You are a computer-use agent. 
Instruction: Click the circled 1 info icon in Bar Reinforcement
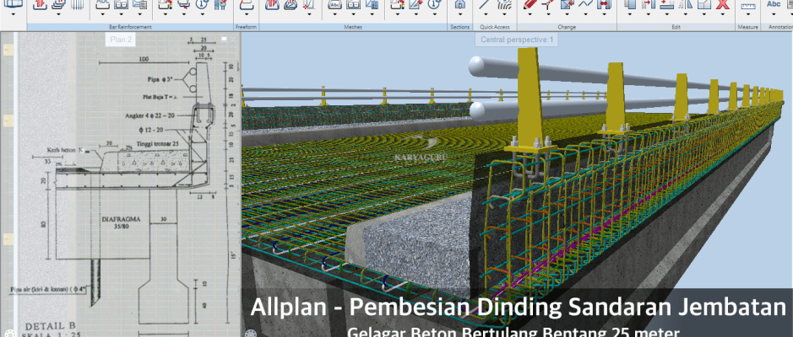pos(203,4)
